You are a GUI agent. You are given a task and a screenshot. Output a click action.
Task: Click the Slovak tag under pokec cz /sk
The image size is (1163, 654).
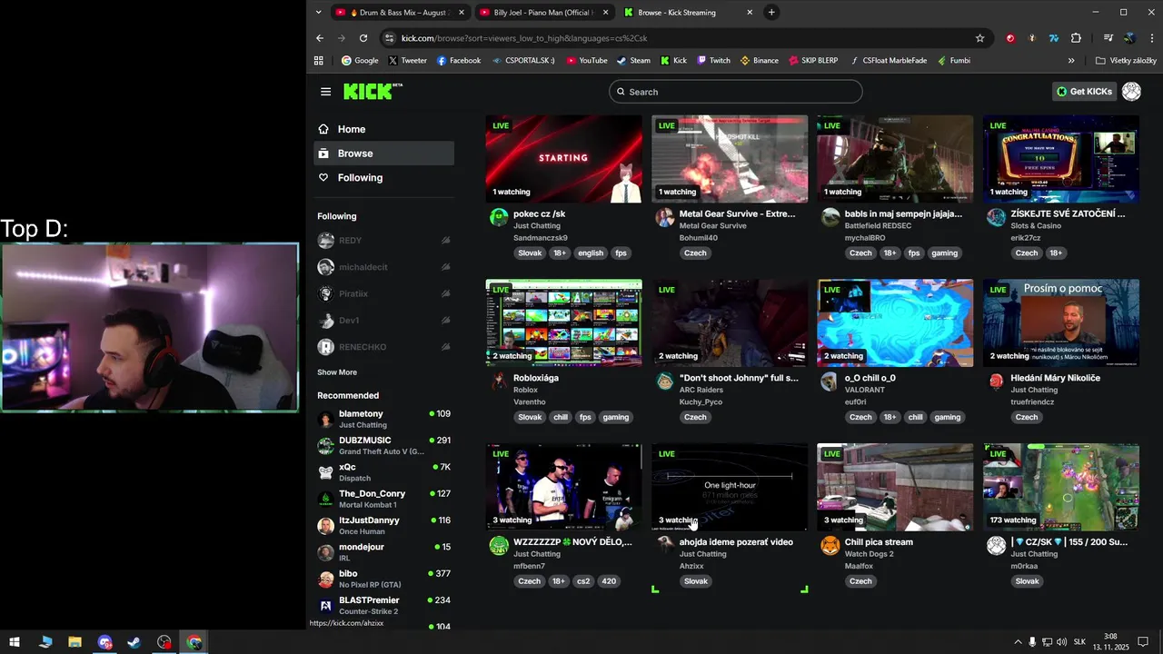pyautogui.click(x=530, y=253)
